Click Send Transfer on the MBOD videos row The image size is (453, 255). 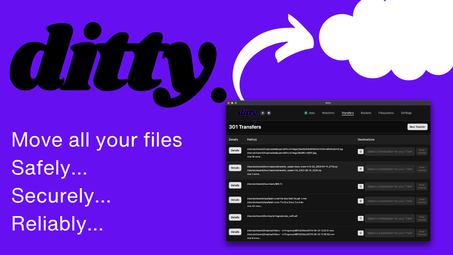(x=422, y=233)
